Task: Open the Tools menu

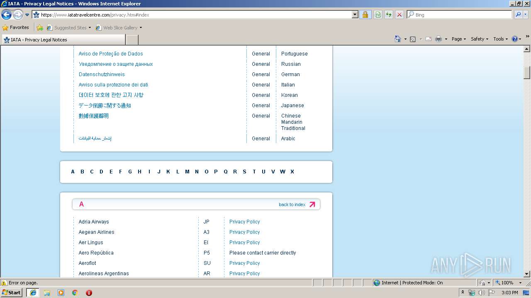Action: click(500, 39)
